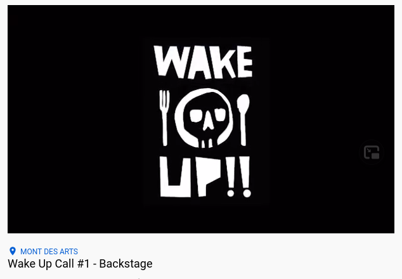Click the letter P in UP!!
The image size is (402, 279).
pos(208,177)
